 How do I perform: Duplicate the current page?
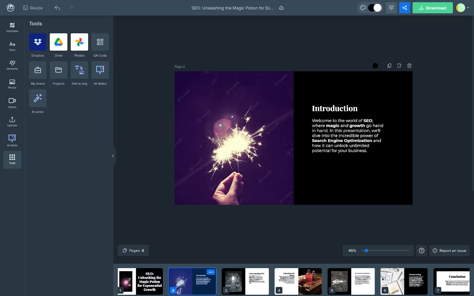pyautogui.click(x=389, y=66)
